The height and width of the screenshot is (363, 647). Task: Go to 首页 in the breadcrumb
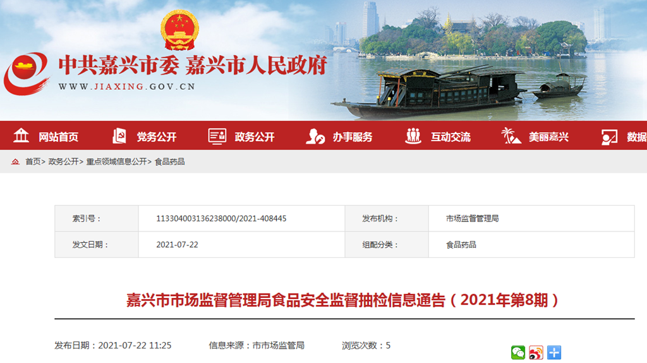click(33, 161)
